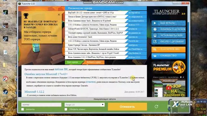Click the Помощь TLauncher button
This screenshot has height=116, width=207.
(169, 29)
